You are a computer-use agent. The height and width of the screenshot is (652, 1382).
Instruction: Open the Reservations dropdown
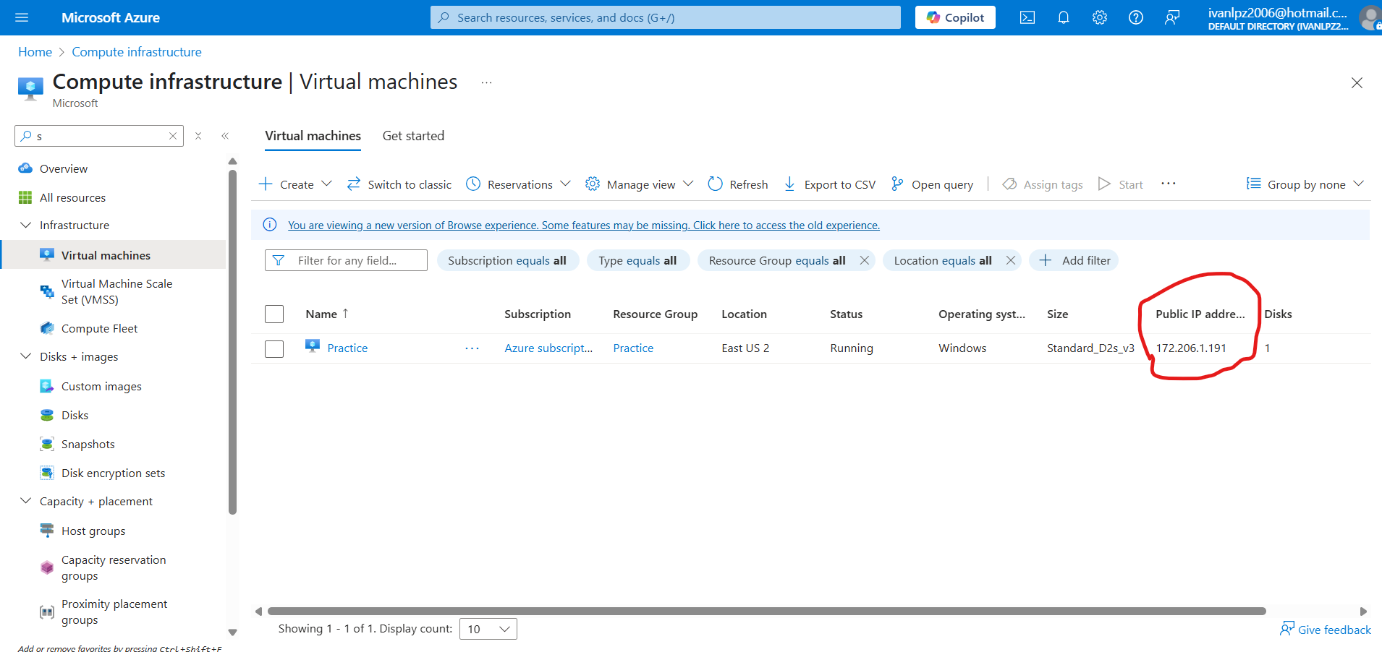pos(518,184)
